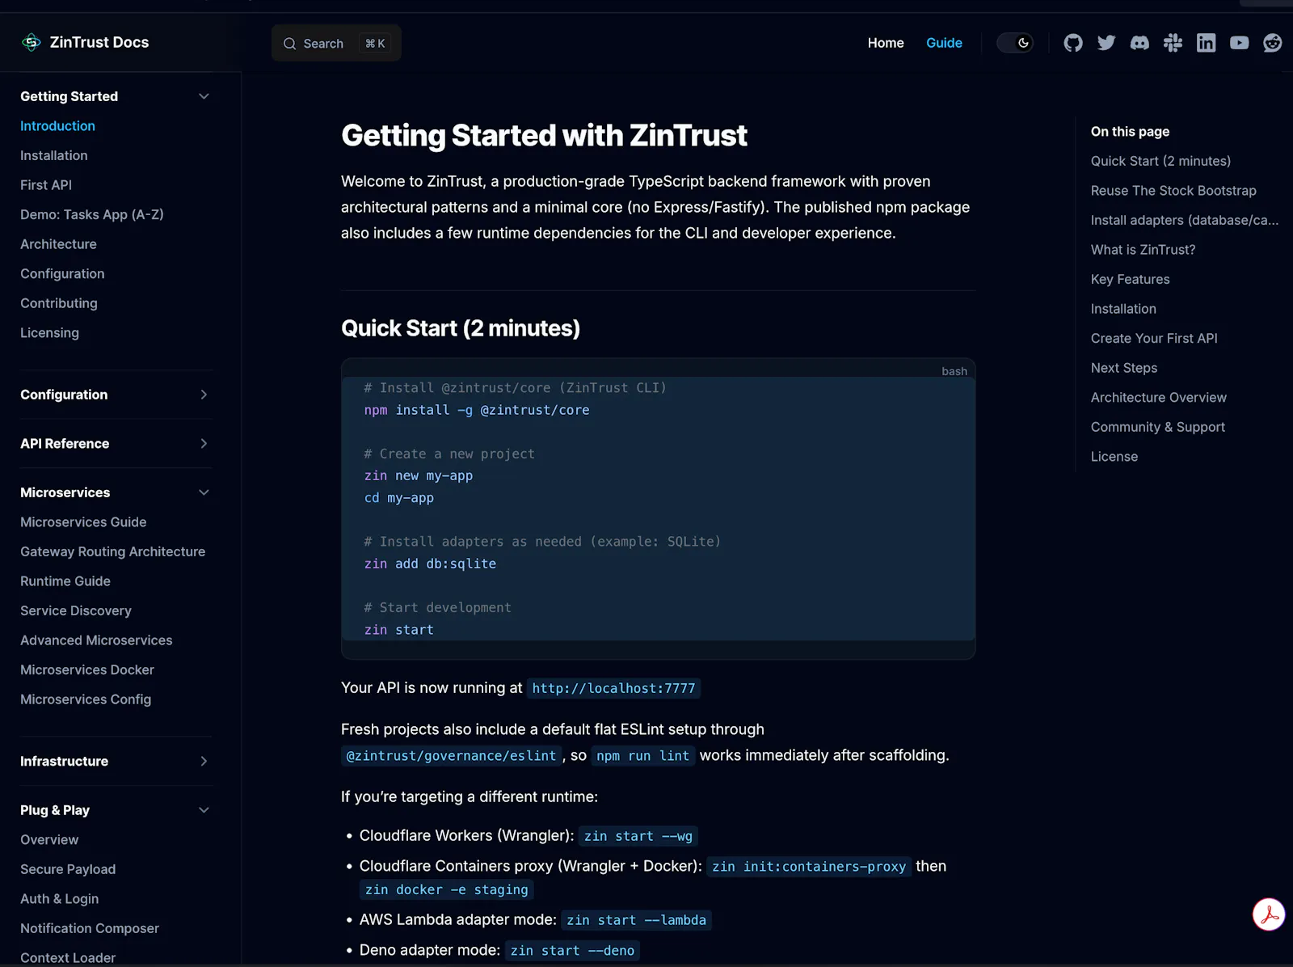Viewport: 1293px width, 967px height.
Task: Open Gateway Routing Architecture
Action: point(112,551)
